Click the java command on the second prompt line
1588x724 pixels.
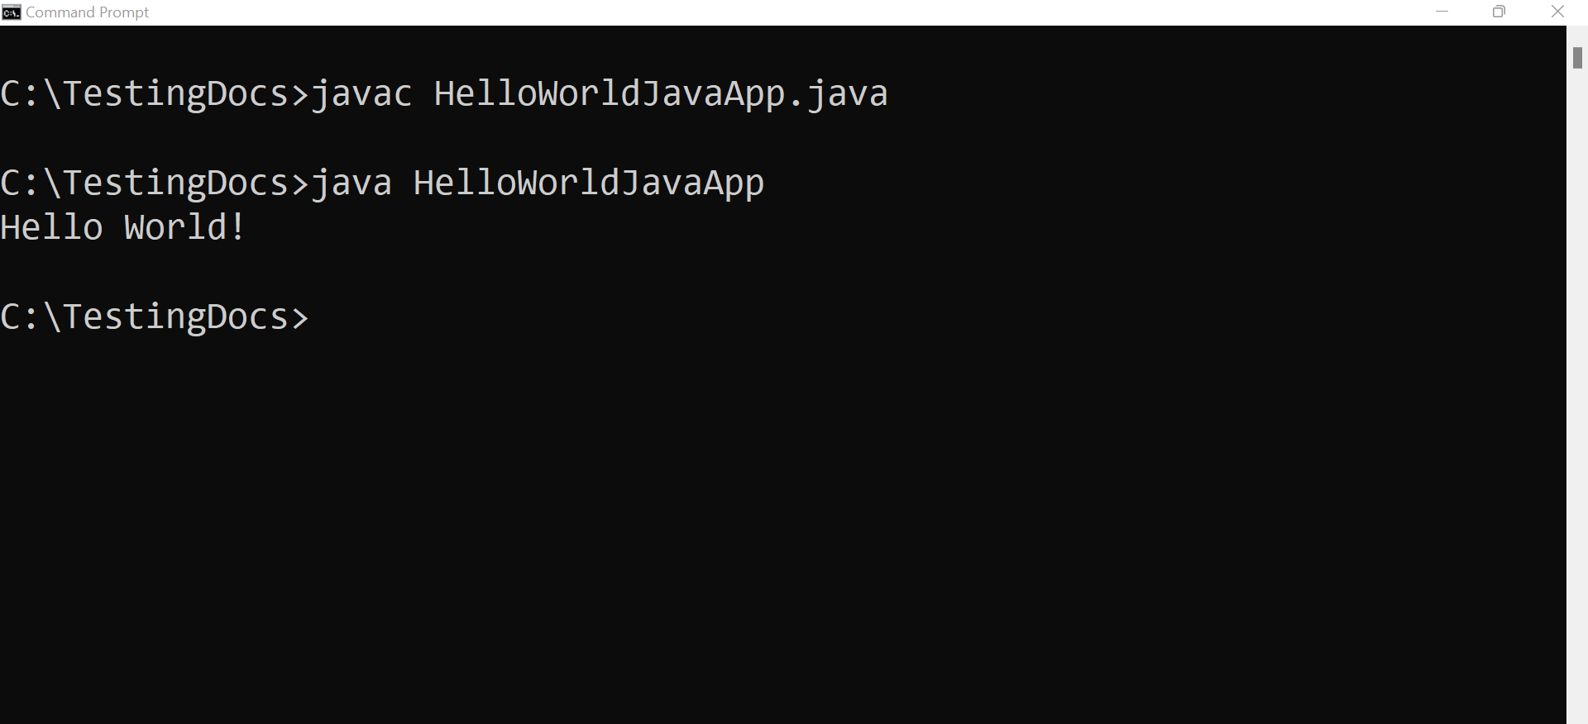click(x=351, y=183)
